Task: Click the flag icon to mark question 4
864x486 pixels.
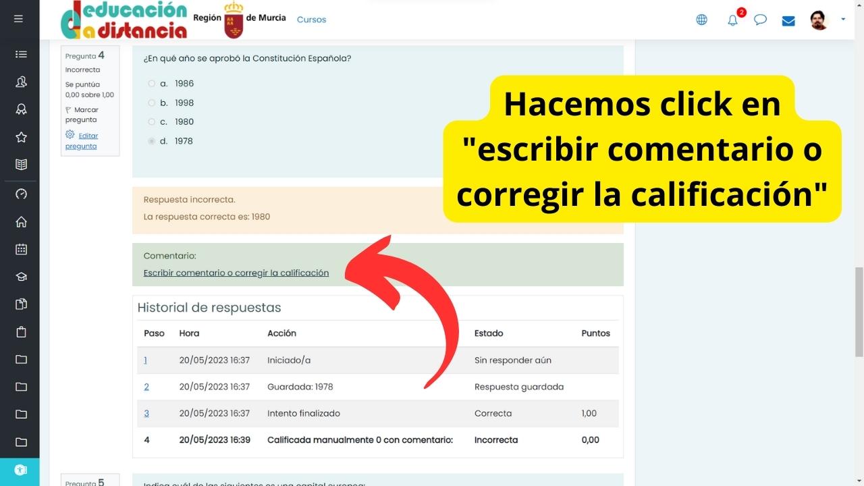Action: click(68, 109)
